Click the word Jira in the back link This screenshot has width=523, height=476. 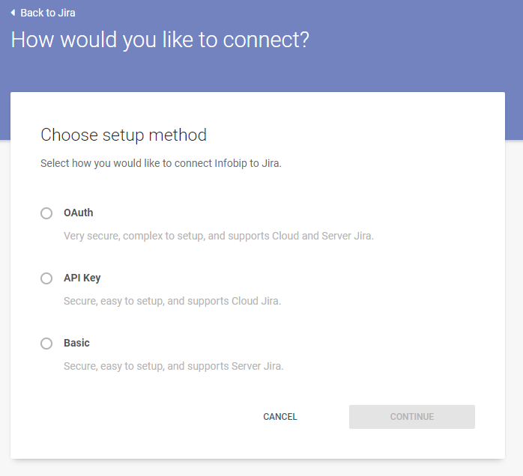click(x=65, y=13)
